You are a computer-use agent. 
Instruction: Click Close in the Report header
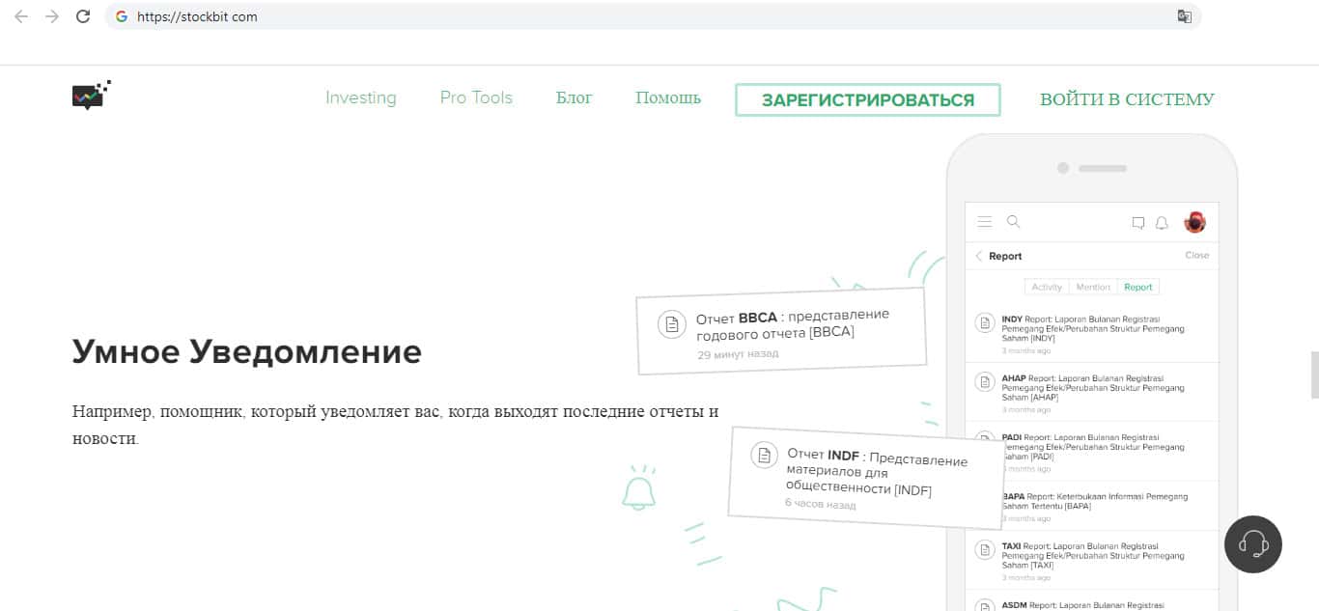(1197, 256)
